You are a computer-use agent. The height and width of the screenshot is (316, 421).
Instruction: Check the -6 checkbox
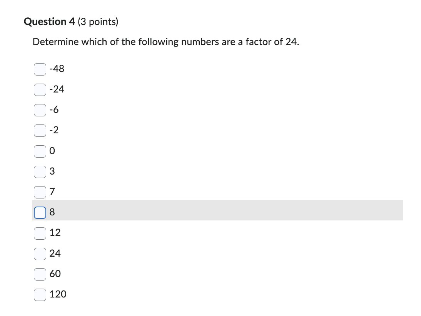[40, 110]
